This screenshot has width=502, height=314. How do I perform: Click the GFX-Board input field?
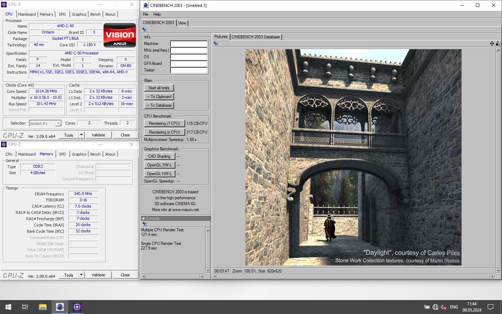(x=189, y=63)
